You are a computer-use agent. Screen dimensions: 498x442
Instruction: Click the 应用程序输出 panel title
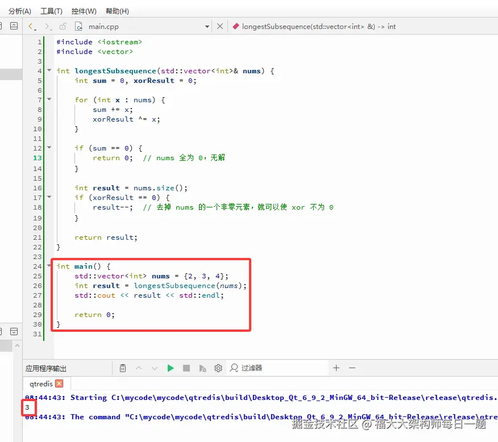[46, 368]
